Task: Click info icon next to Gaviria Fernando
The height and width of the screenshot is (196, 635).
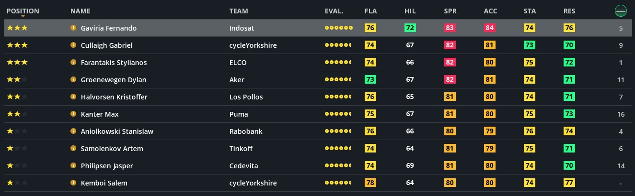Action: [x=73, y=28]
